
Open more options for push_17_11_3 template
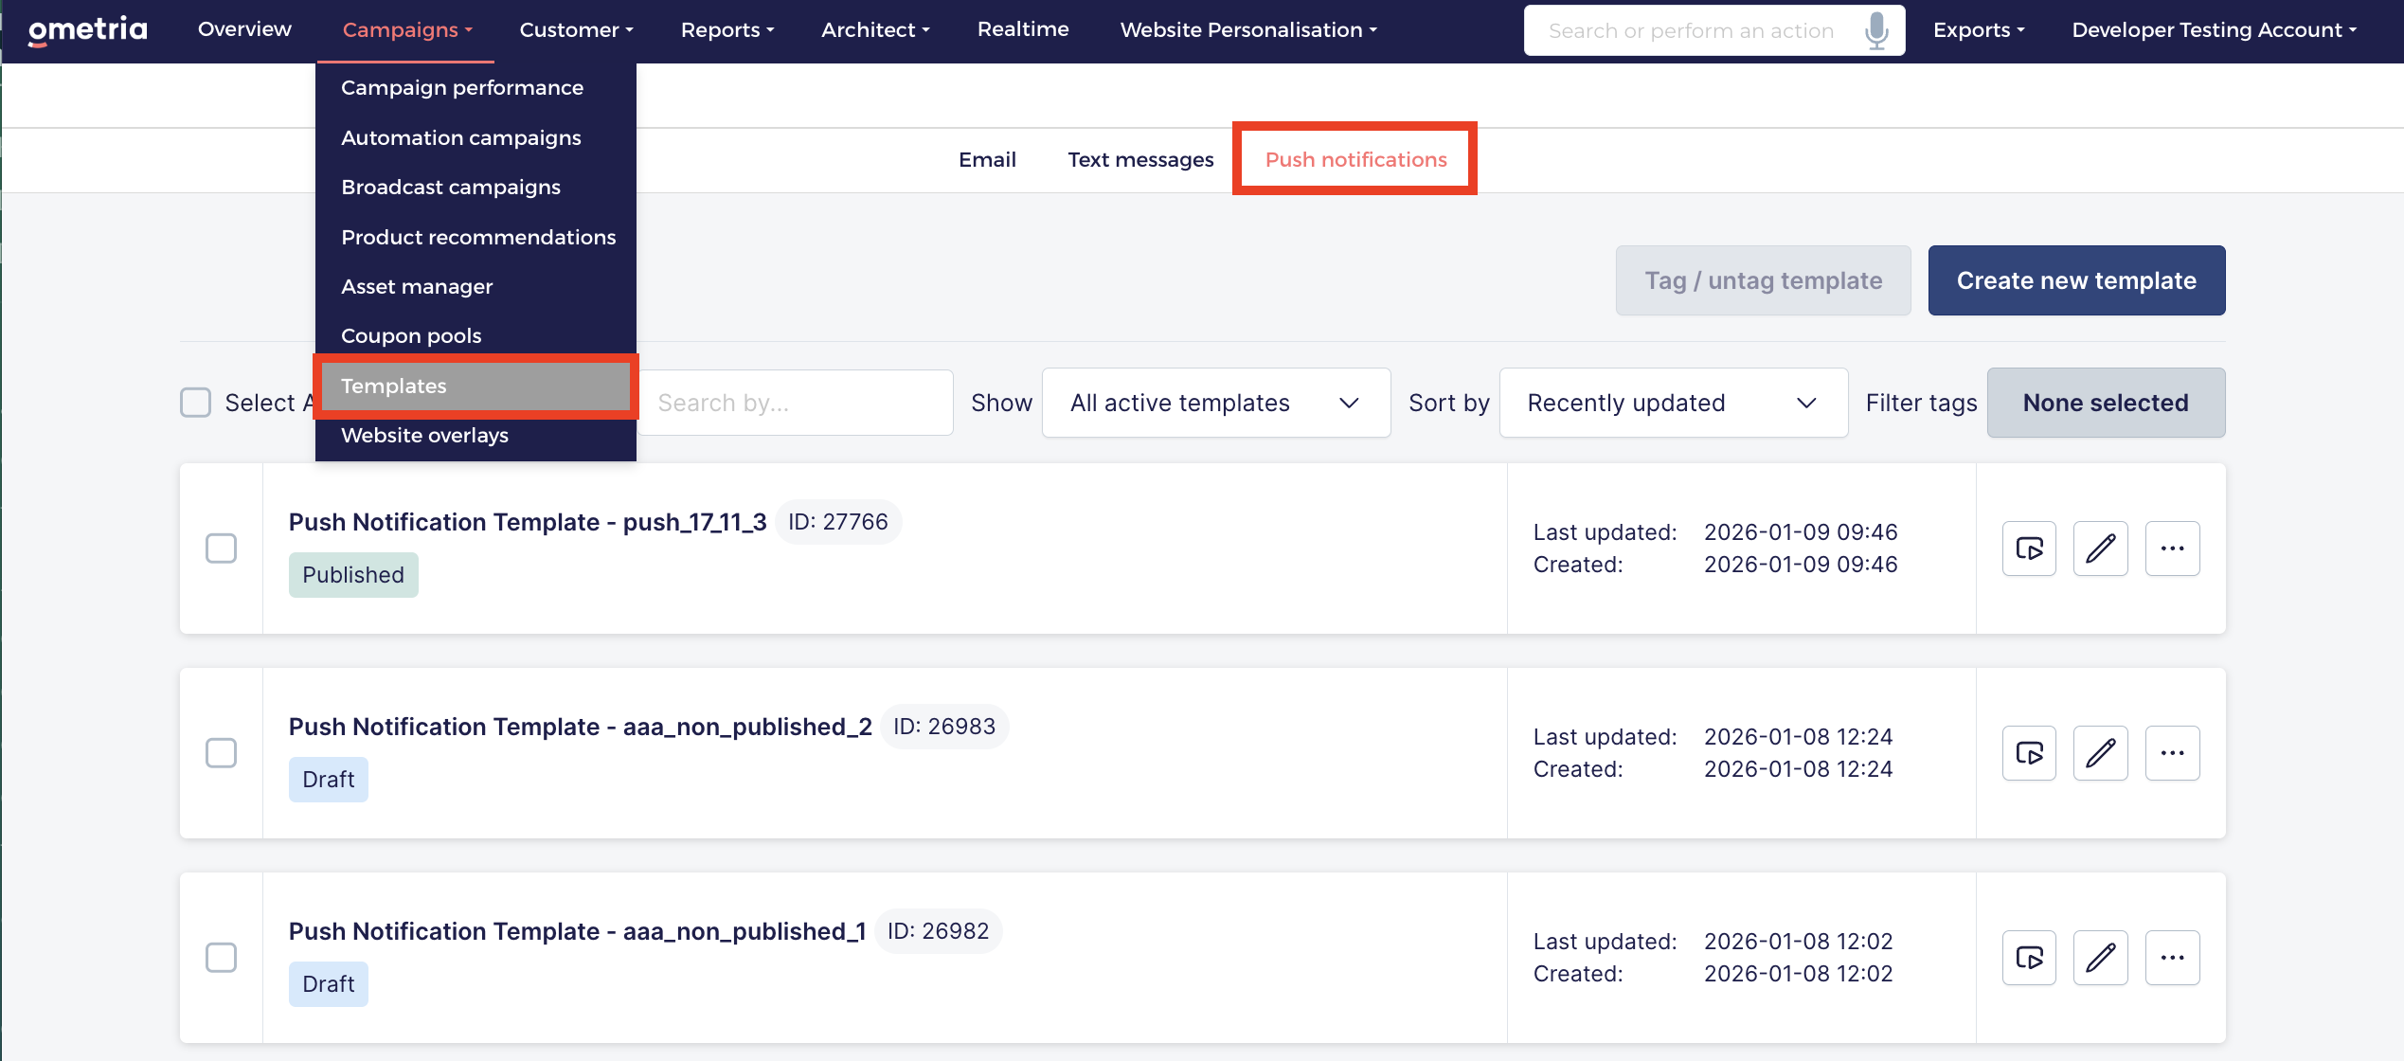coord(2172,548)
